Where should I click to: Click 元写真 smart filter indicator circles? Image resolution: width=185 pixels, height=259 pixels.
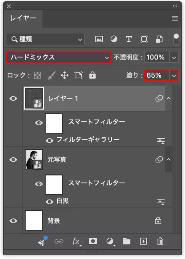(x=159, y=160)
